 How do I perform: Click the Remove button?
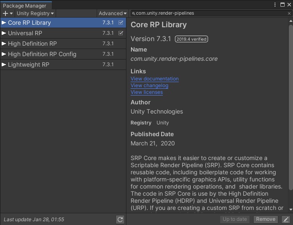coord(265,219)
